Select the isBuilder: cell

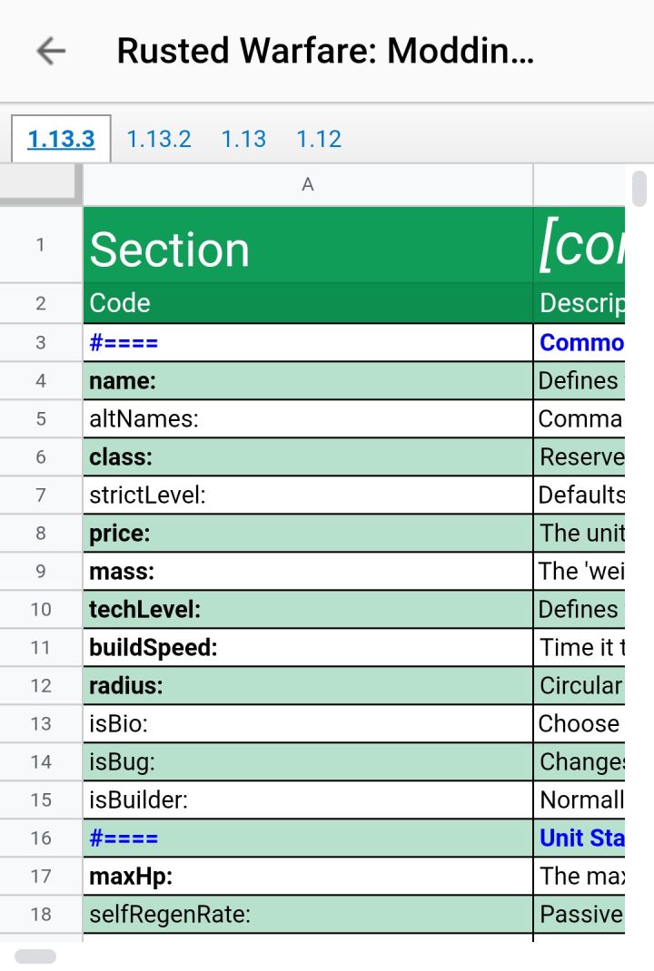click(308, 800)
